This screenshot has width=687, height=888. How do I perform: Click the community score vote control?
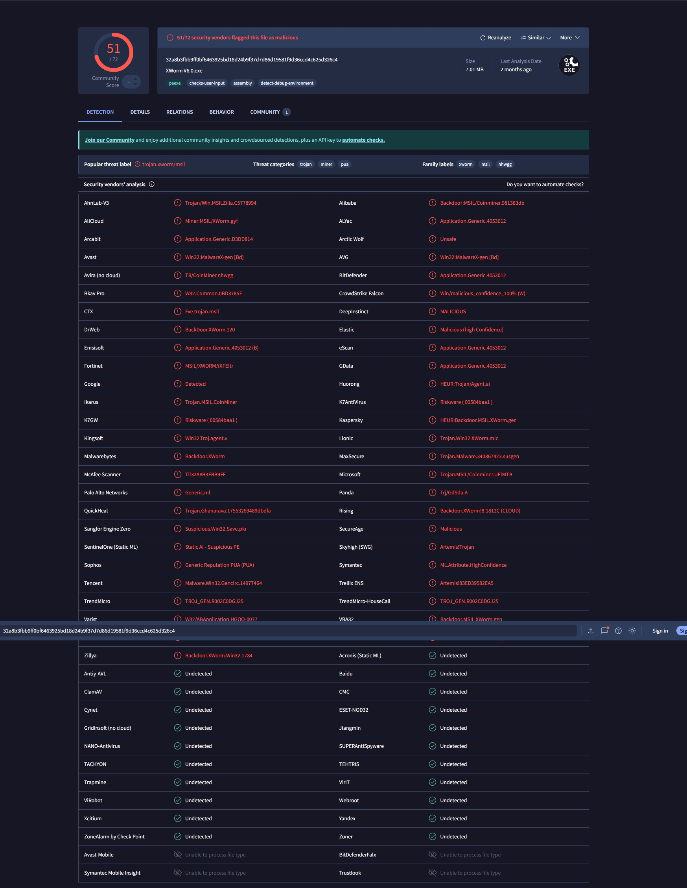click(131, 82)
